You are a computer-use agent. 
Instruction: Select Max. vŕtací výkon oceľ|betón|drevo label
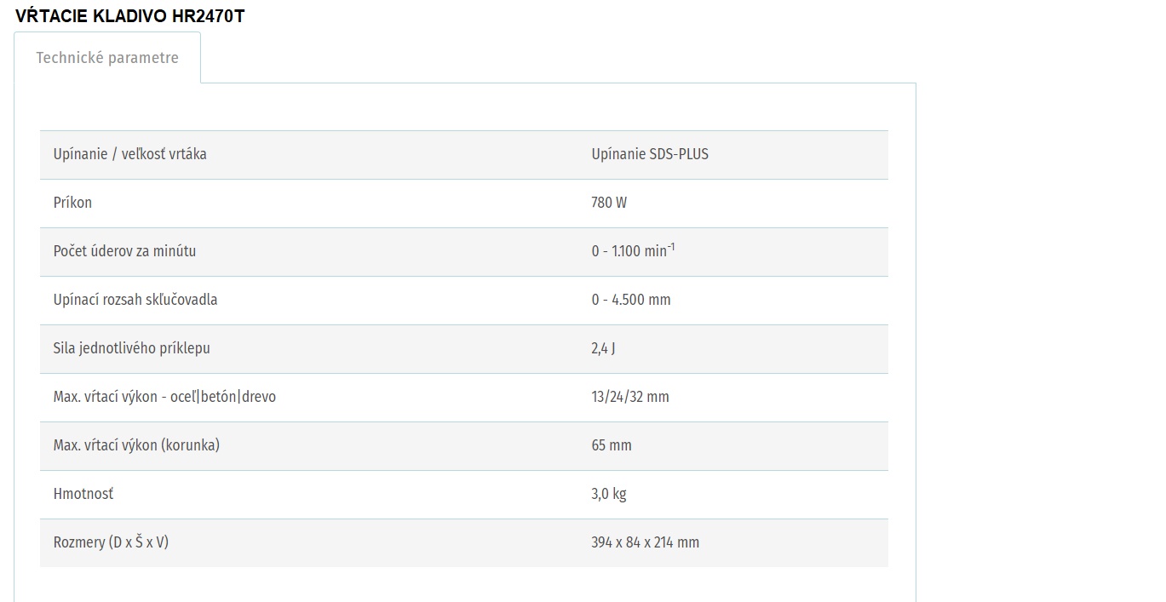tap(164, 397)
